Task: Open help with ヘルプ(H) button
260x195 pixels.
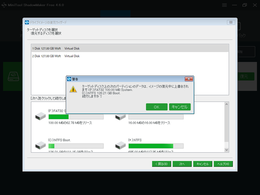Action: [x=223, y=164]
